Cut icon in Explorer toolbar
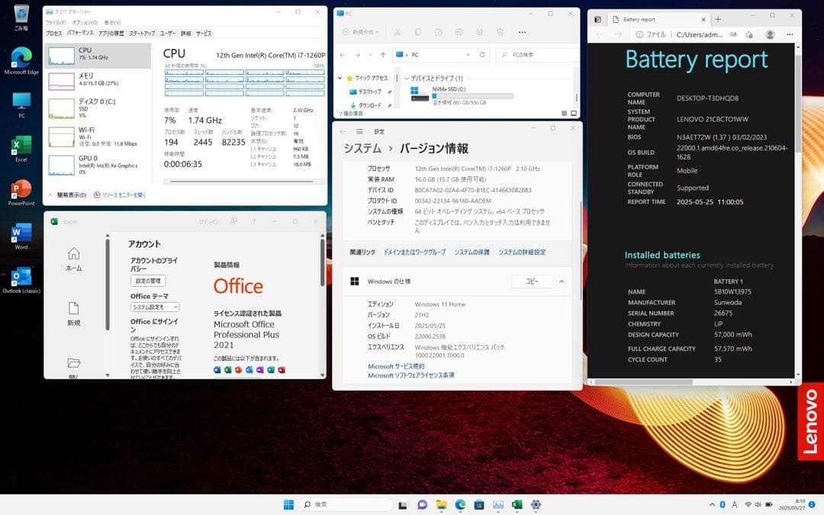 398,32
